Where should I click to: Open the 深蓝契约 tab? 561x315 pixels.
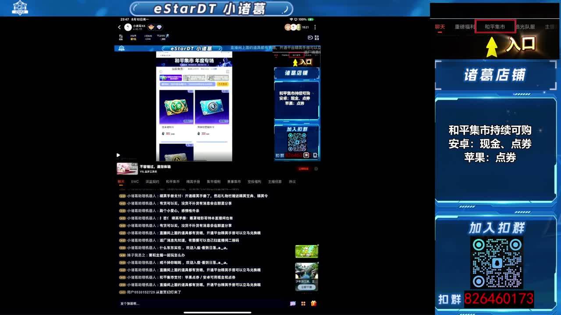click(152, 182)
